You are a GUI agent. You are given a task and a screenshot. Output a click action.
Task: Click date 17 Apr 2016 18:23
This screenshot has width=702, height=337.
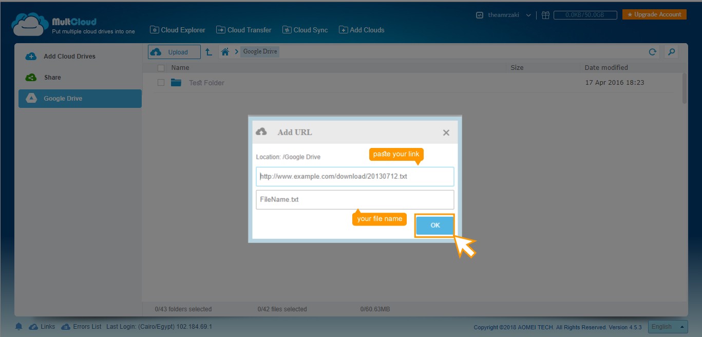(615, 82)
